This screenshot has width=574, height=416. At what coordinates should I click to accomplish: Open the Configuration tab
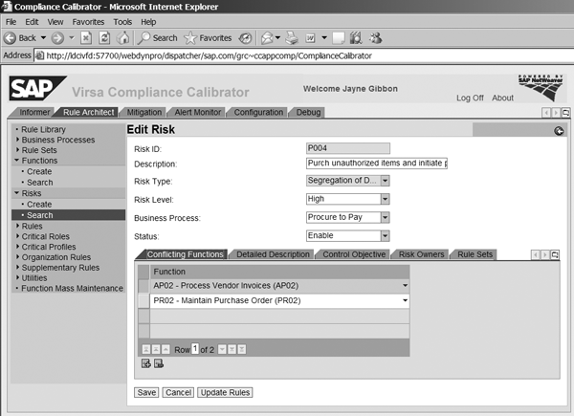tap(258, 112)
